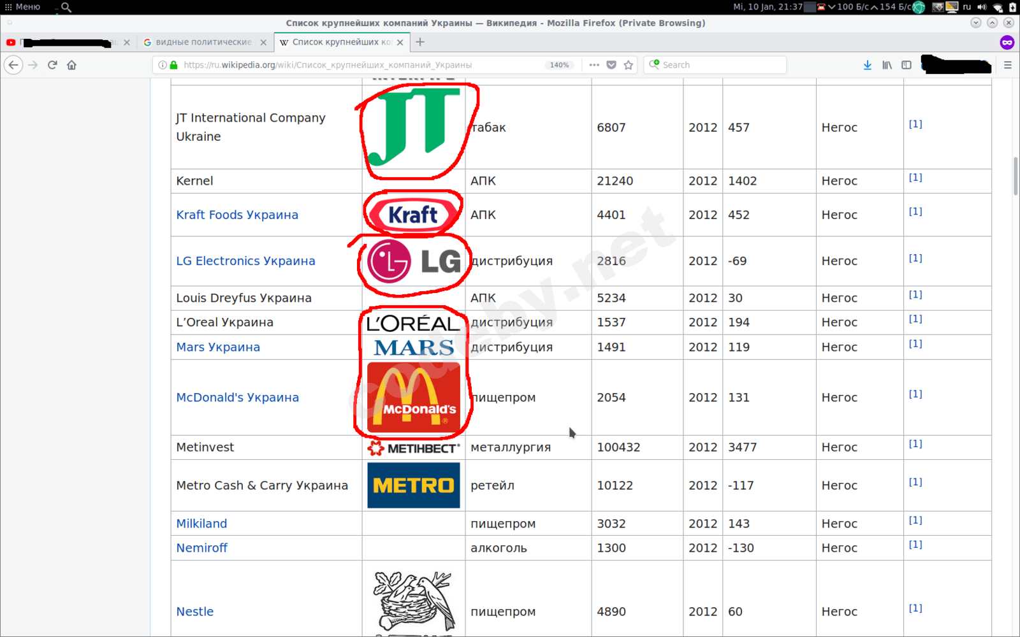Open the Library bookshelf icon
This screenshot has height=637, width=1020.
[887, 65]
